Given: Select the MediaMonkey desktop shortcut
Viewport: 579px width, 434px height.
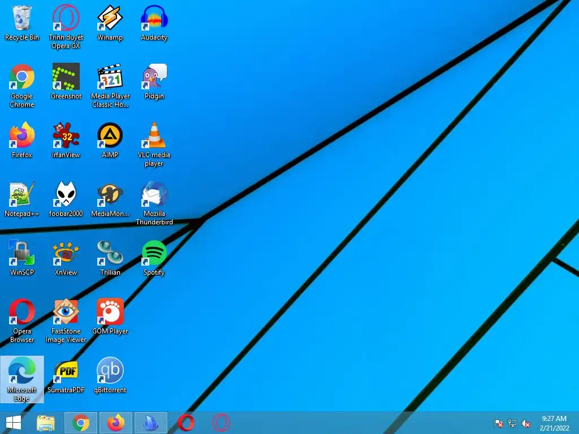Looking at the screenshot, I should point(110,199).
